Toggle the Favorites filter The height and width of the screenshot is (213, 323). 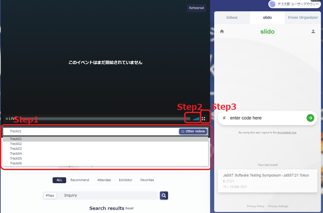tap(147, 180)
